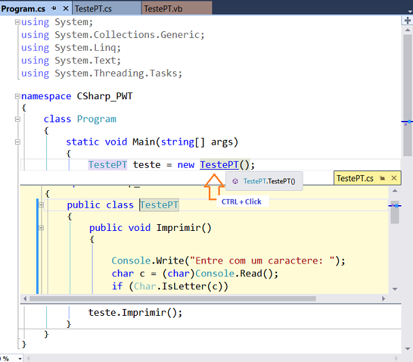Click the TestePT class name in peek window

point(159,205)
